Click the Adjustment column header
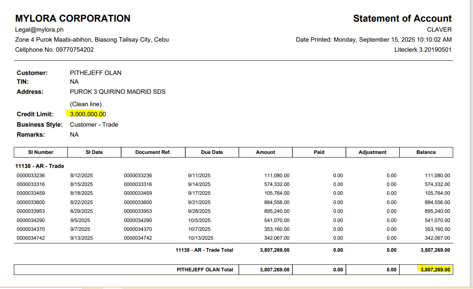Screen dimensions: 473x289 click(x=372, y=152)
